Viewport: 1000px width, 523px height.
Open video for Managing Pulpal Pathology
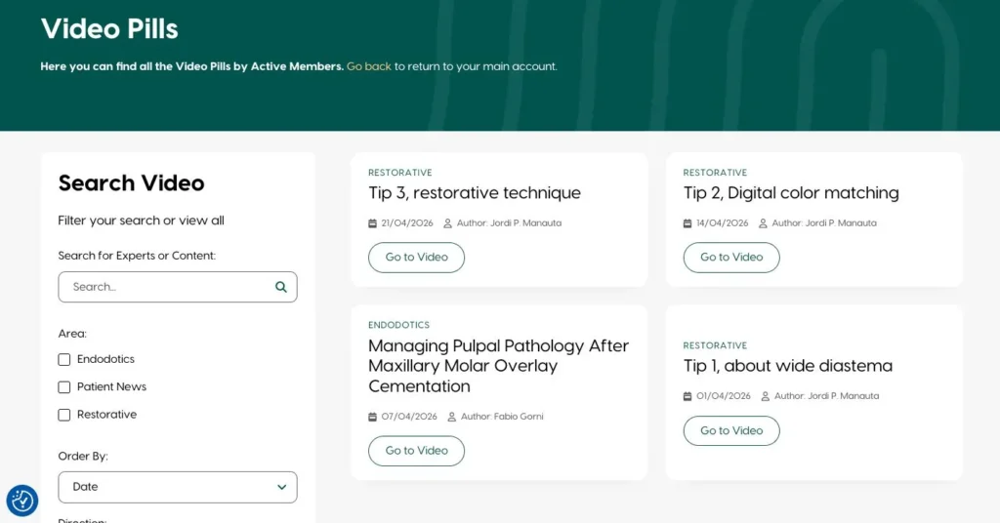pos(416,451)
